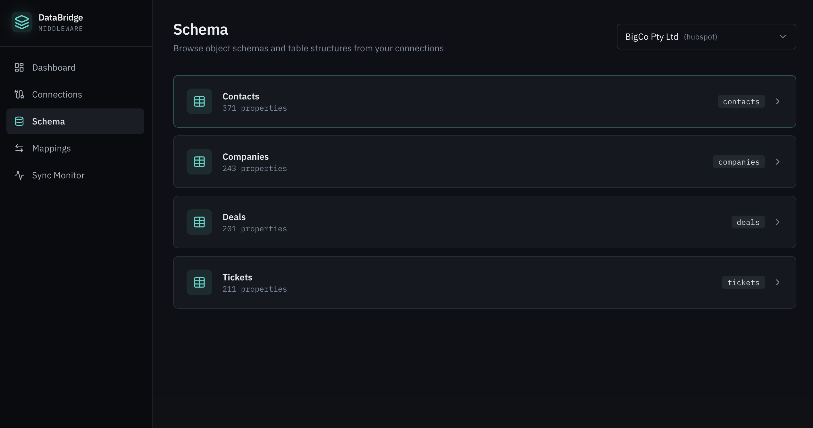Viewport: 813px width, 428px height.
Task: Click the Tickets table icon
Action: [x=199, y=282]
